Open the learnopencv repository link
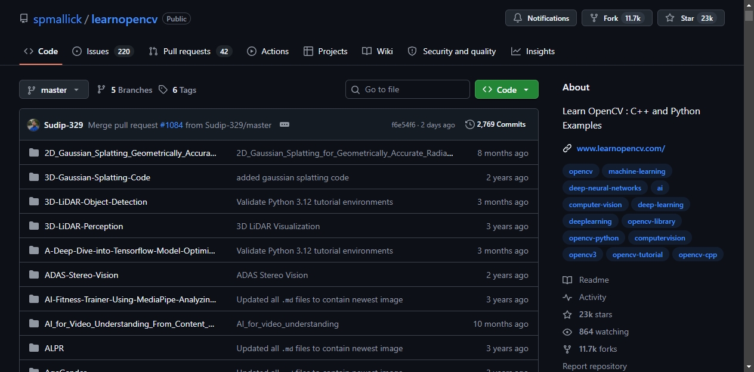754x372 pixels. [x=125, y=19]
